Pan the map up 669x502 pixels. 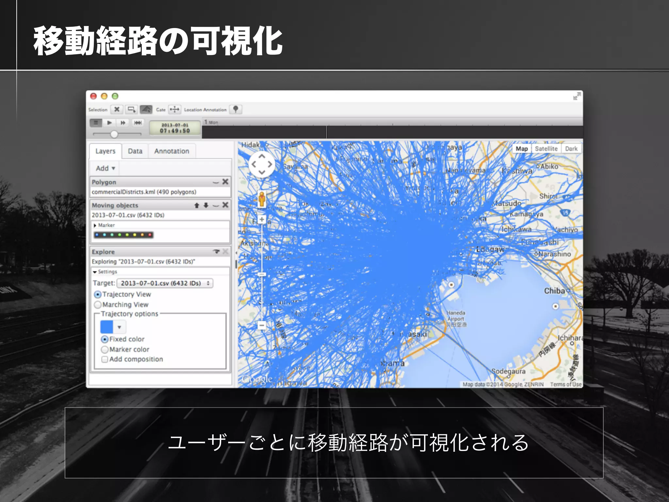pyautogui.click(x=262, y=157)
